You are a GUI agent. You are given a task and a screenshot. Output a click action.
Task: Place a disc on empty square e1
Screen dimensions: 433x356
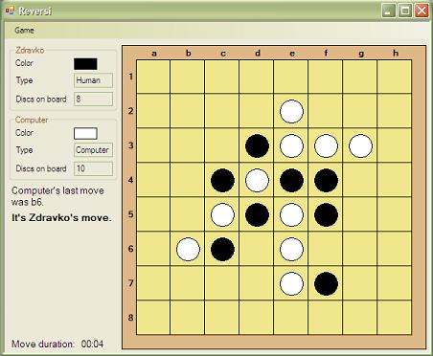291,77
